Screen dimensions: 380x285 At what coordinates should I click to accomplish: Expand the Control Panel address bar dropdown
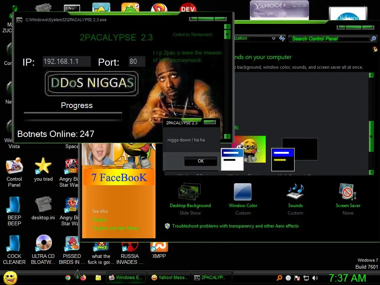tap(273, 38)
